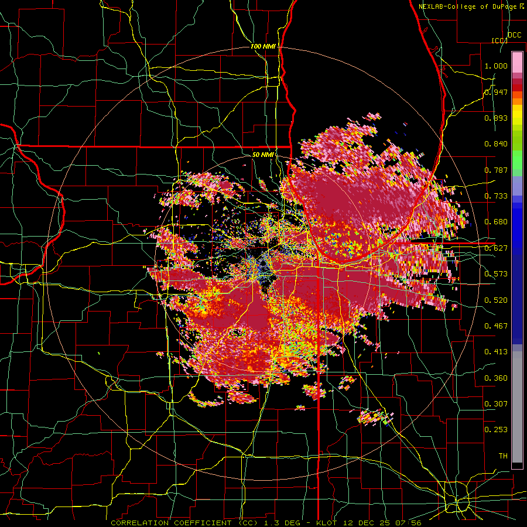
Task: Click the CORRELATION COEFFICIENT (CC) caption text
Action: tap(184, 523)
